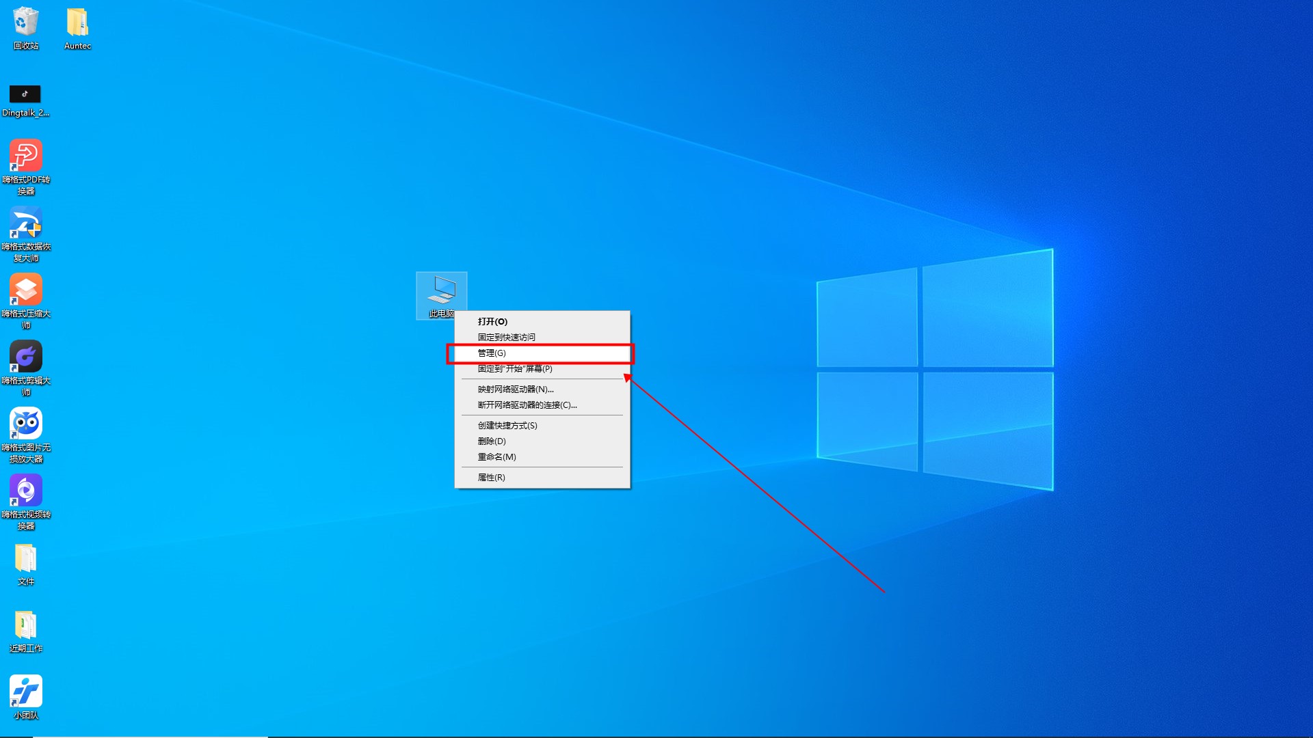Screen dimensions: 1313x738
Task: Choose 管理(G) in context menu
Action: [x=542, y=353]
